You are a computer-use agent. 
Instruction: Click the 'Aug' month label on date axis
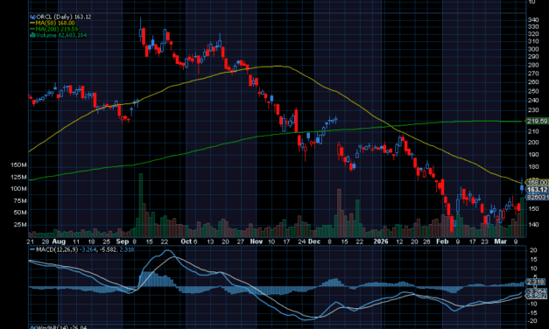59,241
